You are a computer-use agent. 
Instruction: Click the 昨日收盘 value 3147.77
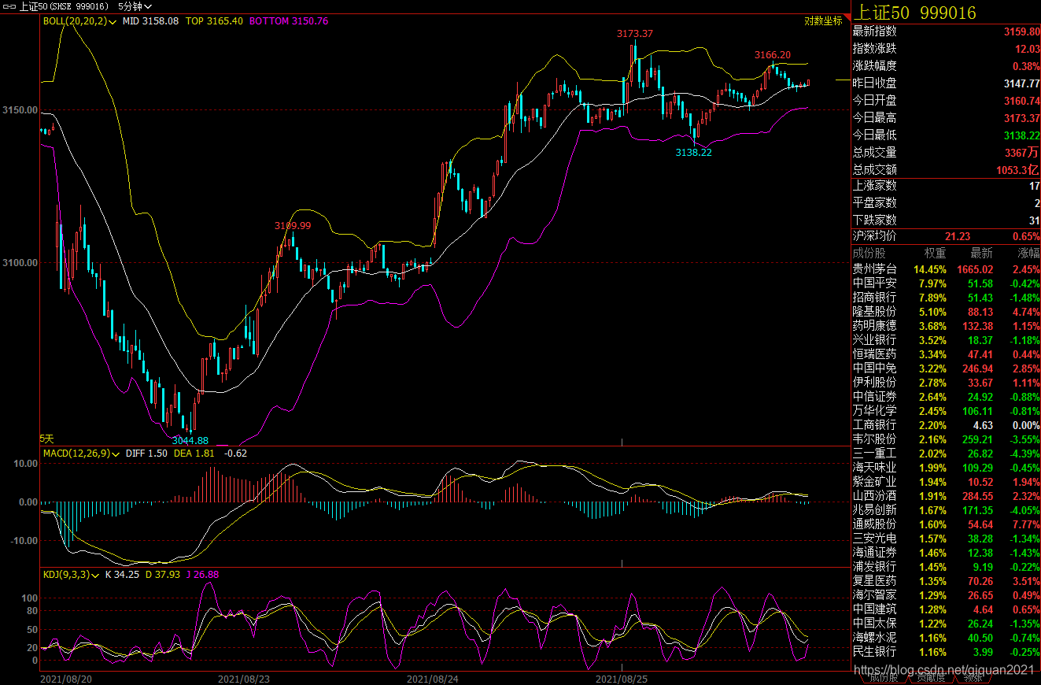[x=1021, y=83]
